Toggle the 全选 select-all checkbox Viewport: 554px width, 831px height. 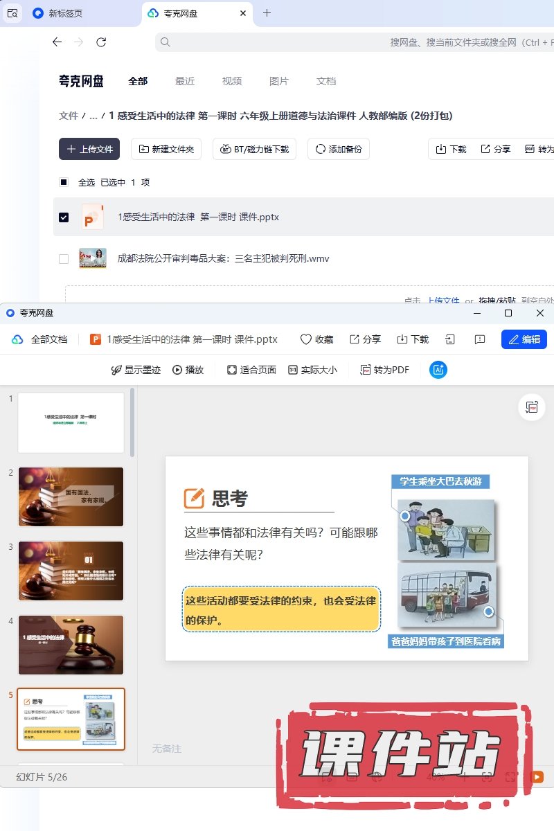(64, 182)
